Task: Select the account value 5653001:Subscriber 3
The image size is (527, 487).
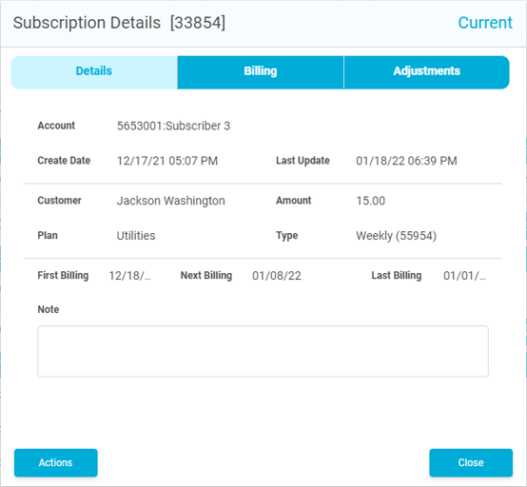Action: click(x=173, y=127)
